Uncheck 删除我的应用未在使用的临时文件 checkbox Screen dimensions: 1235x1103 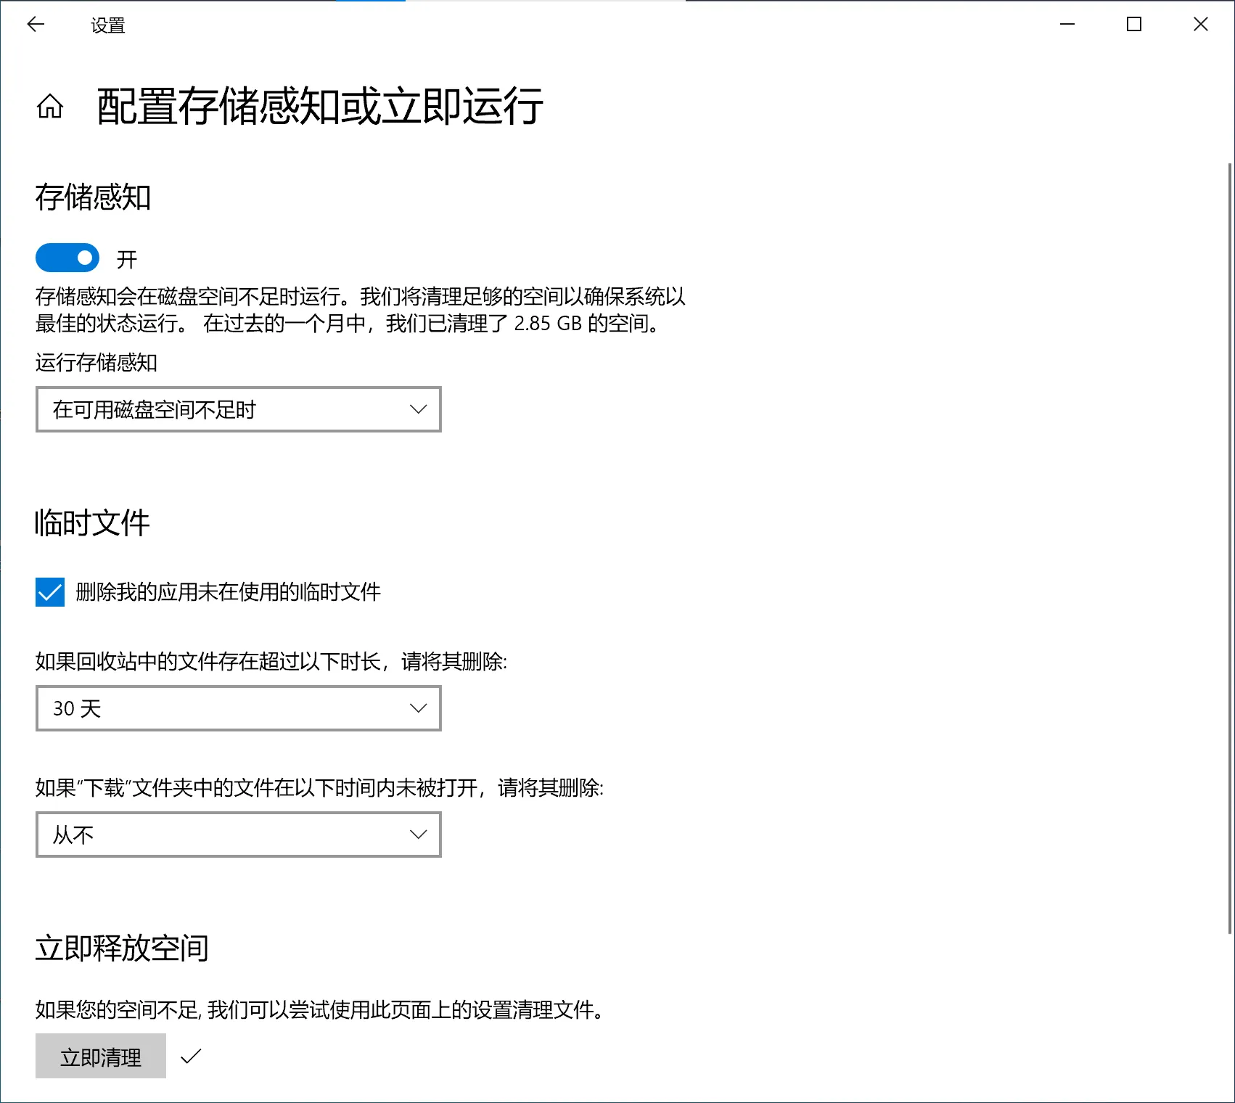click(x=50, y=592)
